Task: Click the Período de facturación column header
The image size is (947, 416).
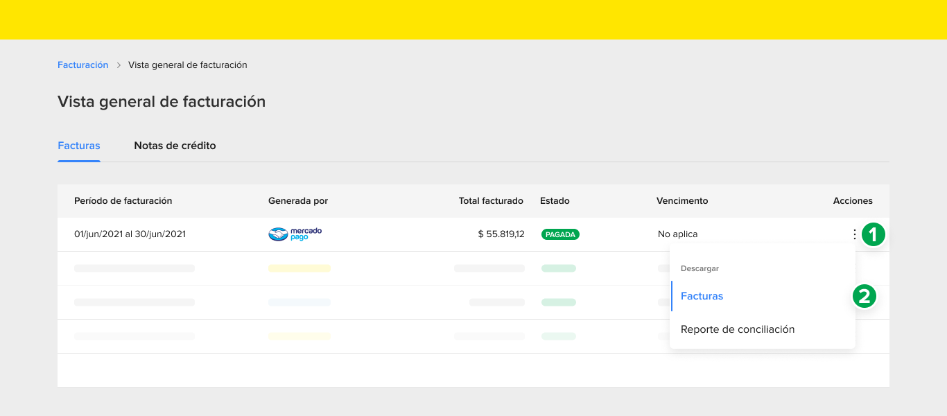Action: pos(123,201)
